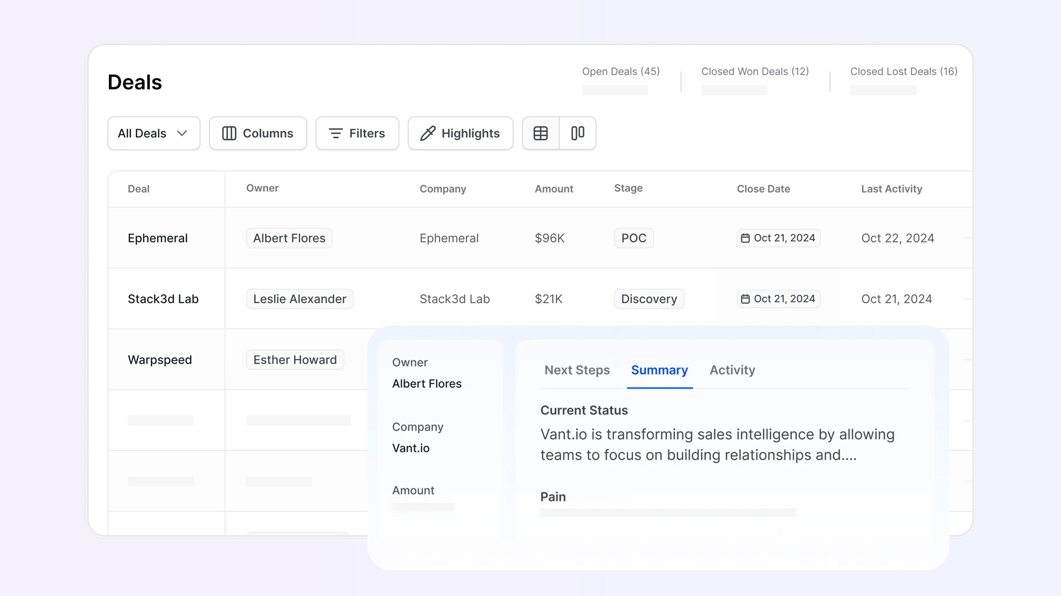Open the POC stage badge
The image size is (1061, 596).
point(634,238)
